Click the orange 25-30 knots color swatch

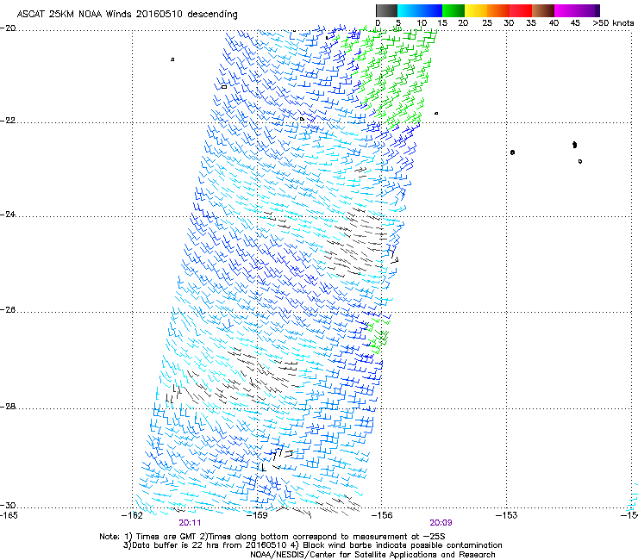[498, 10]
